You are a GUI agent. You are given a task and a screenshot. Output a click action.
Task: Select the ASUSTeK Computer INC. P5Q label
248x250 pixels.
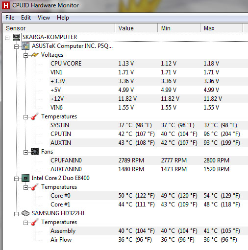click(72, 46)
